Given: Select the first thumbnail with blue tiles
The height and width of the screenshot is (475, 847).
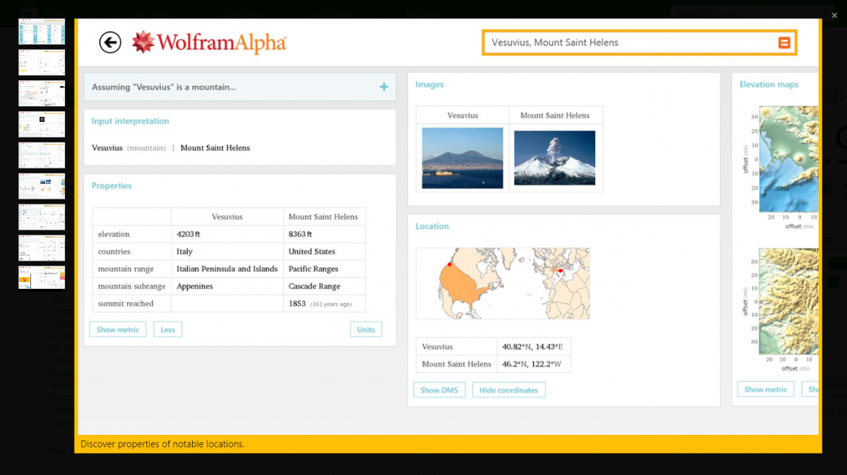Looking at the screenshot, I should 42,32.
